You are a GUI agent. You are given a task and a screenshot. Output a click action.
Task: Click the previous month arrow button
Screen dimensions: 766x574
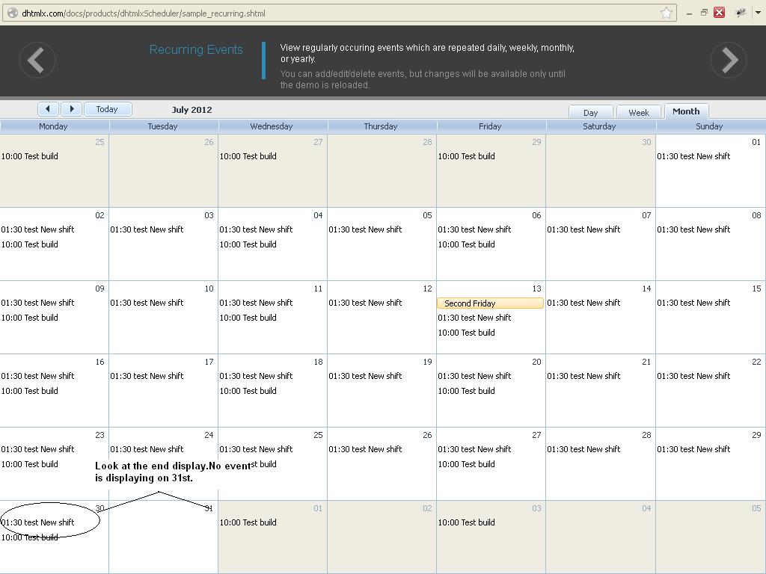tap(48, 109)
